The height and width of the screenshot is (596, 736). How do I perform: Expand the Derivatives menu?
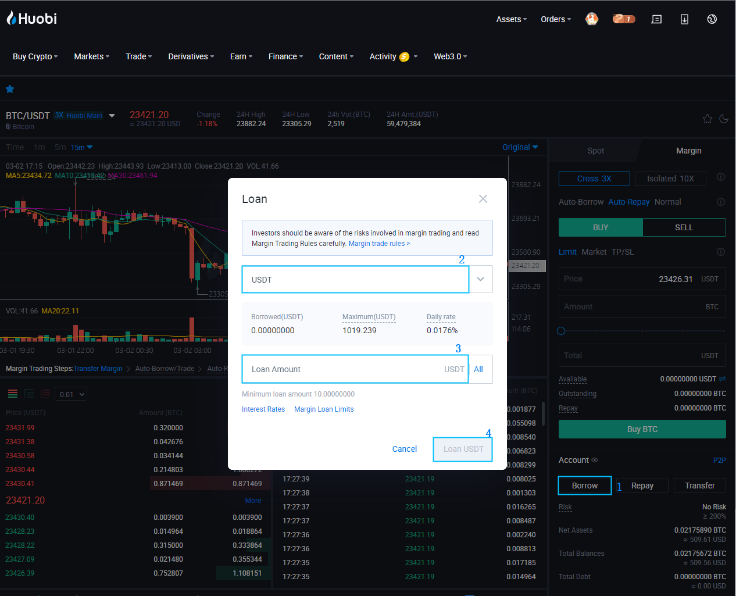point(191,56)
